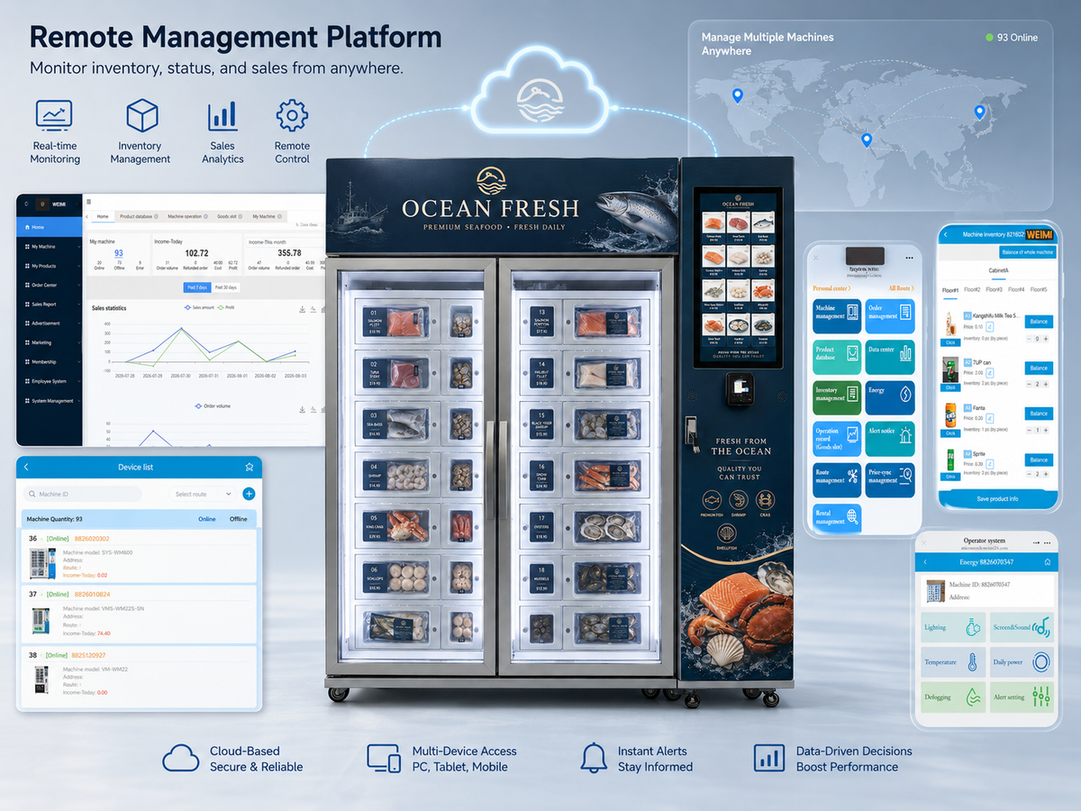Click the Balance button for Fanta
Screen dimensions: 1081x811
(x=1039, y=414)
